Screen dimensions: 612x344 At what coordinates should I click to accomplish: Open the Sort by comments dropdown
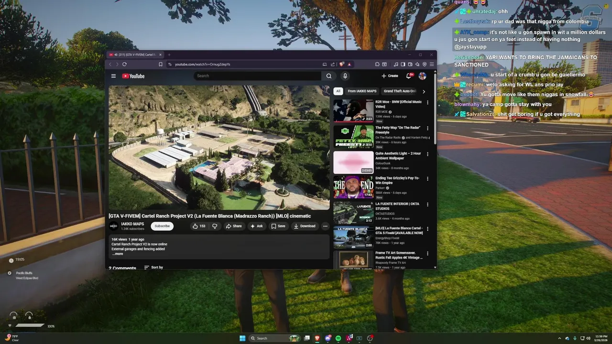153,267
